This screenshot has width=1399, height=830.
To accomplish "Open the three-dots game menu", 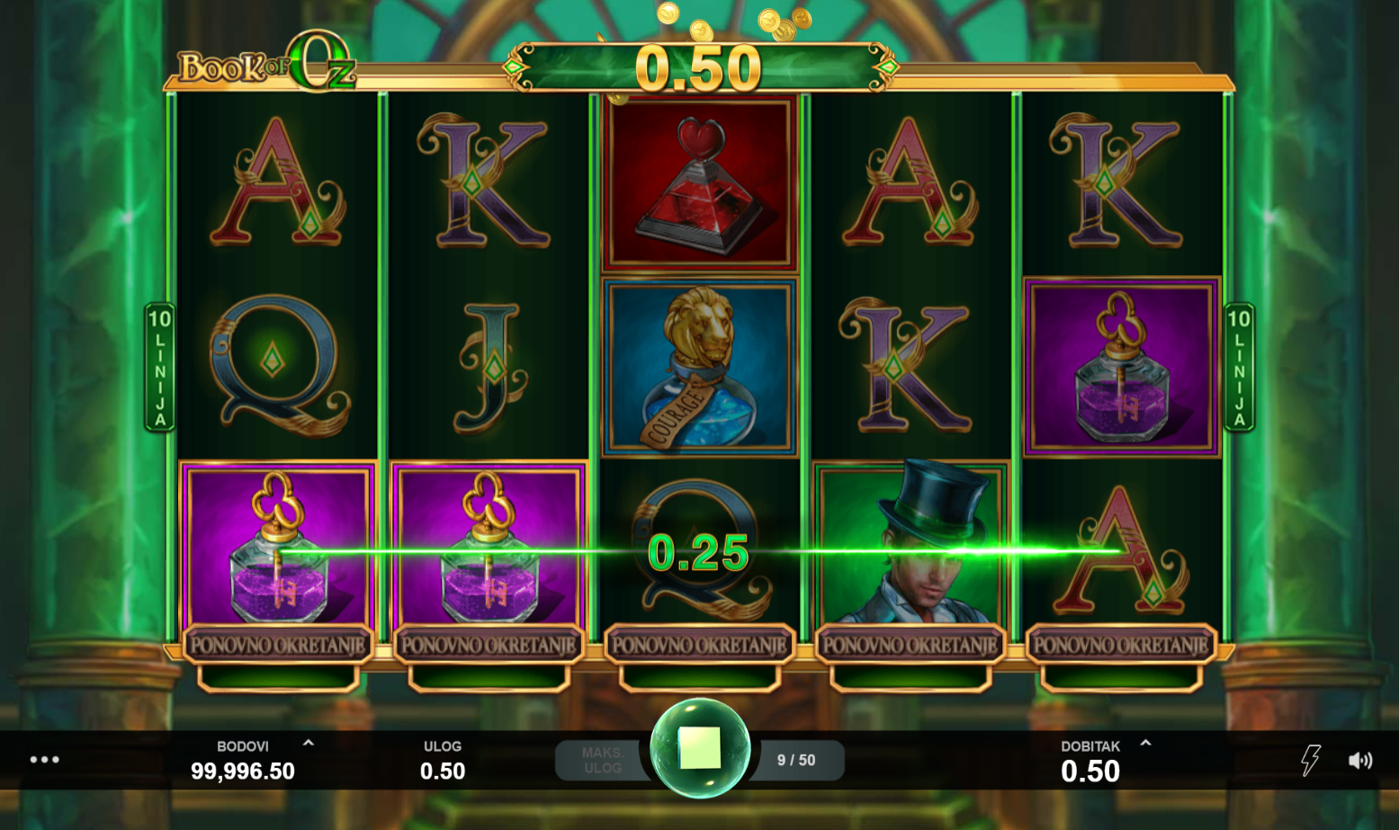I will pos(44,760).
